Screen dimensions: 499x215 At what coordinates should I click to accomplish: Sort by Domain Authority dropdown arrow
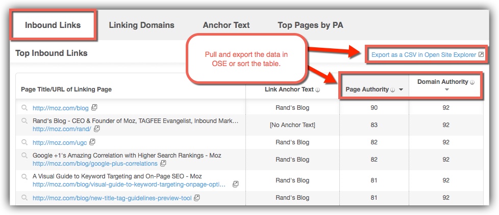coord(447,90)
